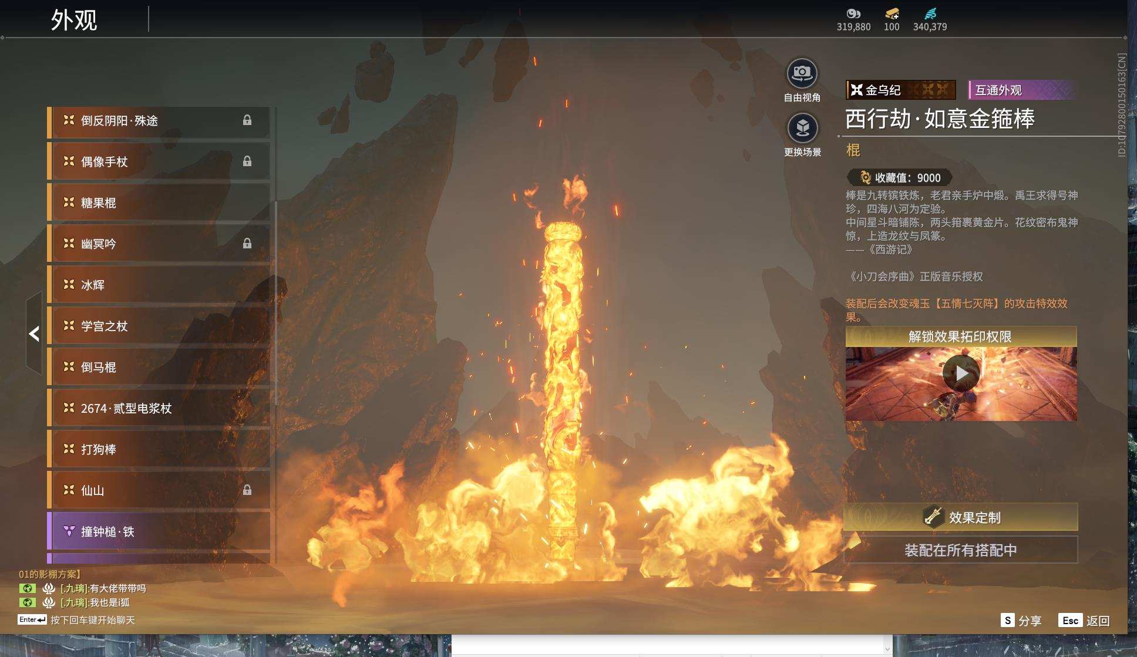The image size is (1137, 657).
Task: Click the 互通外观 tag
Action: [1022, 90]
